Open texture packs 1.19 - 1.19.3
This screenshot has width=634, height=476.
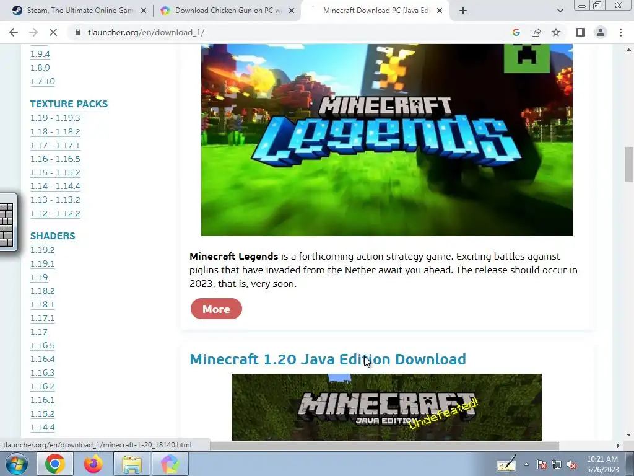pos(55,118)
